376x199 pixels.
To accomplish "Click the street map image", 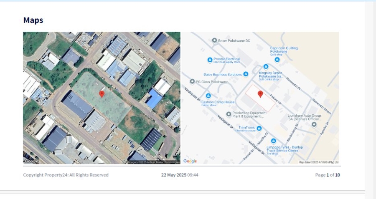I will [260, 98].
